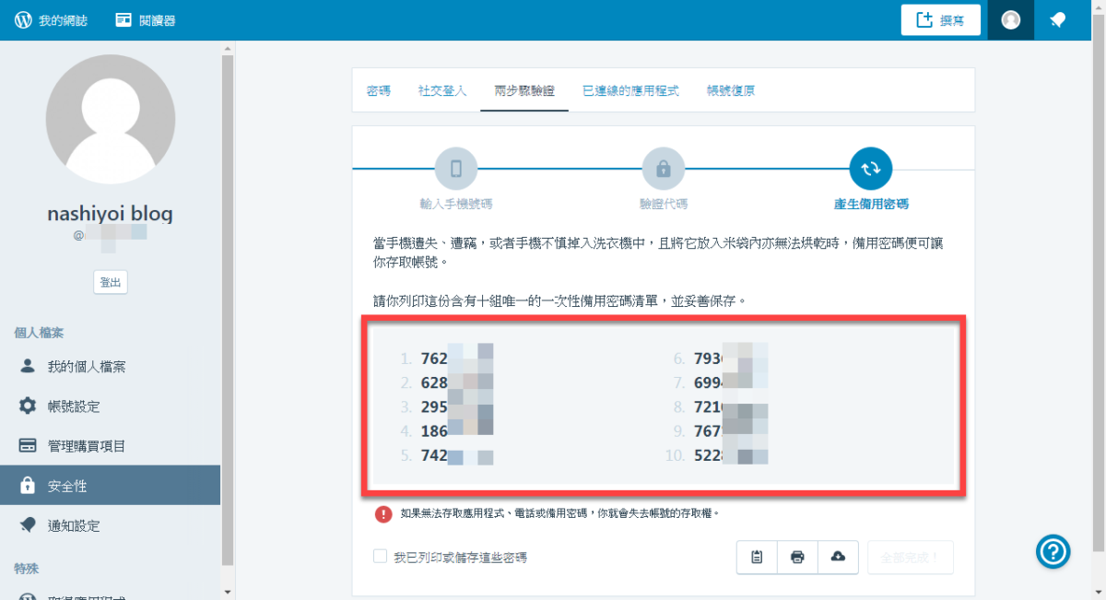Print backup codes with printer button

[x=797, y=558]
